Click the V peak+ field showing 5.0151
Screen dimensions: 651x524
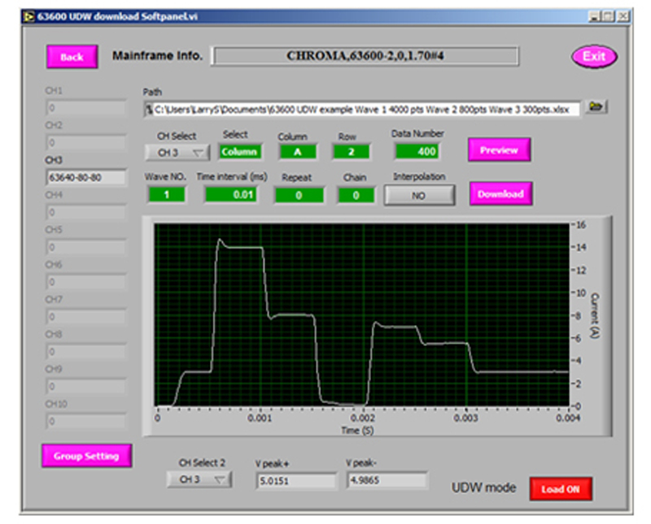[x=296, y=481]
